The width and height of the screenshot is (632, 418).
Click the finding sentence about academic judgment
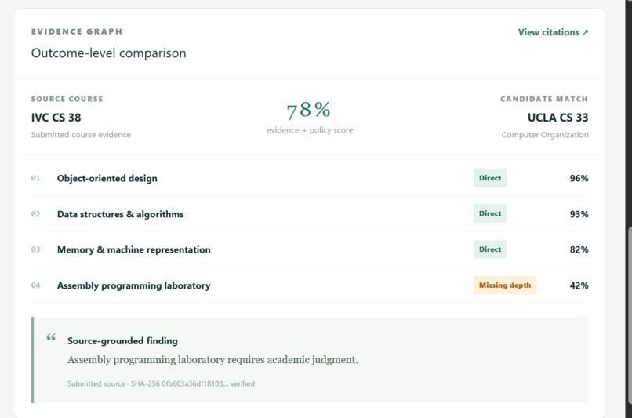[212, 359]
